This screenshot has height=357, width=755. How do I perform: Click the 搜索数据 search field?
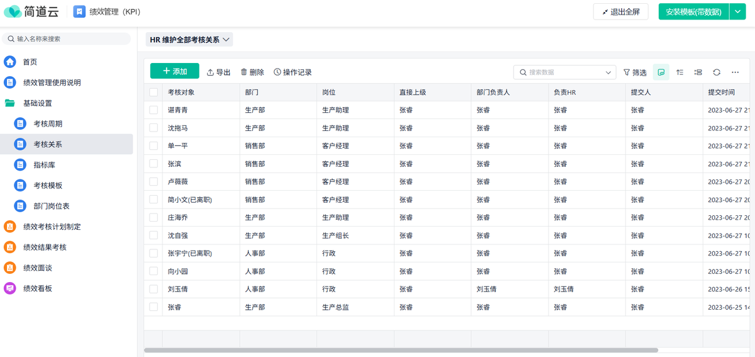564,72
